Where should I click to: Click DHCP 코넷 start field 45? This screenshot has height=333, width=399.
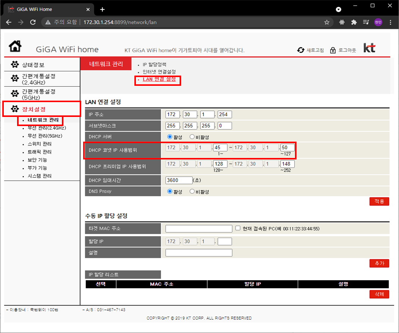[x=220, y=147]
